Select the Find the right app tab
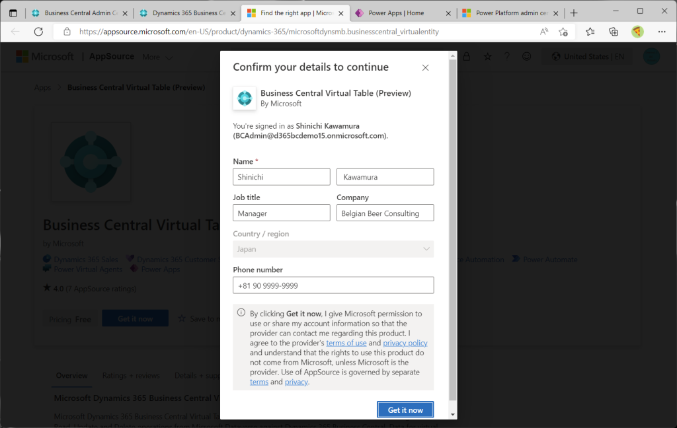Screen dimensions: 677x428 [296, 13]
